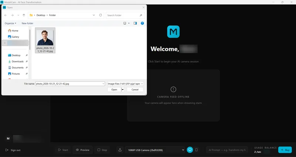Toggle Preview in MorphCam toolbar
296x157 pixels.
point(83,150)
